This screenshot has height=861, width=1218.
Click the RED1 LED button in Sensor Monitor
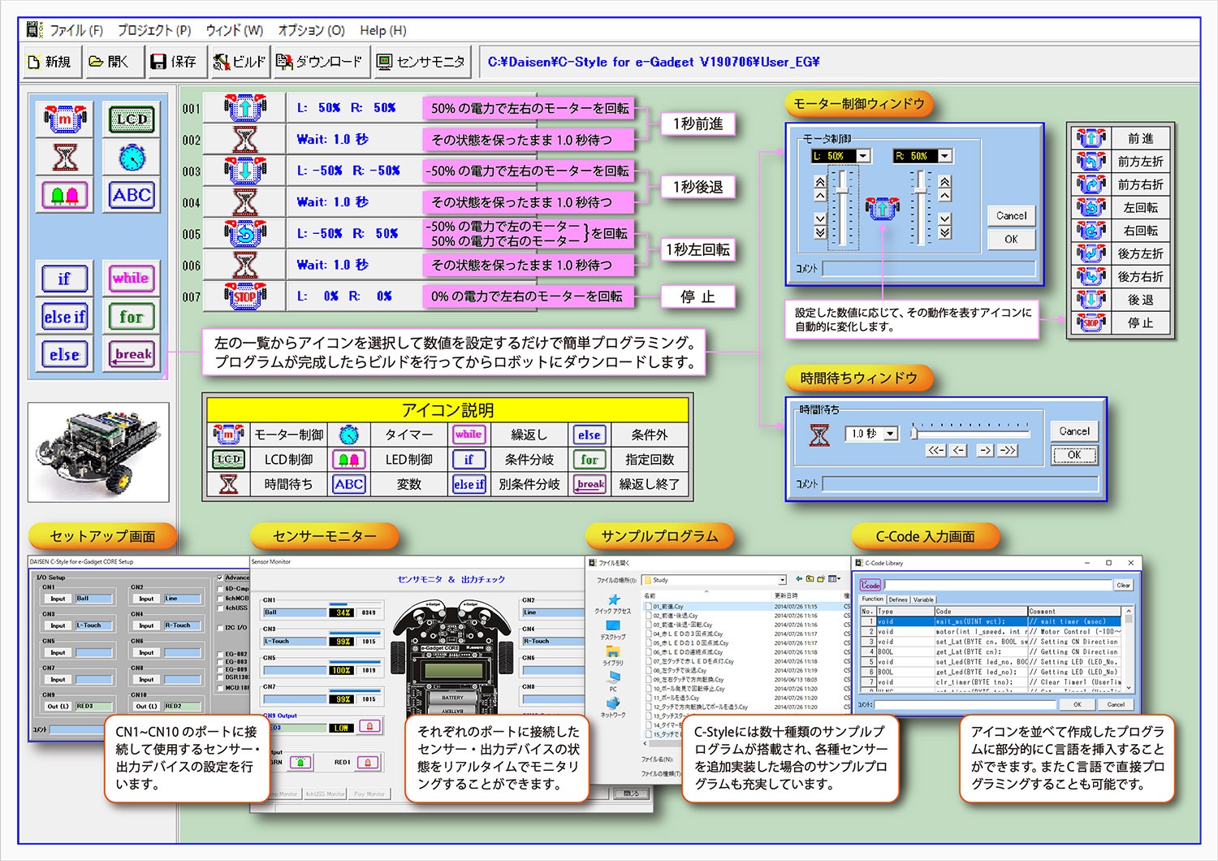point(369,763)
